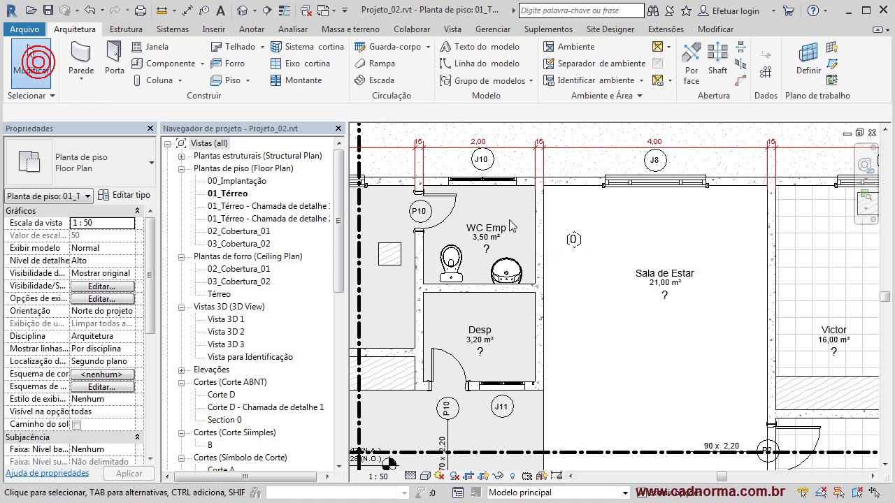Viewport: 895px width, 503px height.
Task: Expand the Selecionar panel dropdown
Action: 31,96
